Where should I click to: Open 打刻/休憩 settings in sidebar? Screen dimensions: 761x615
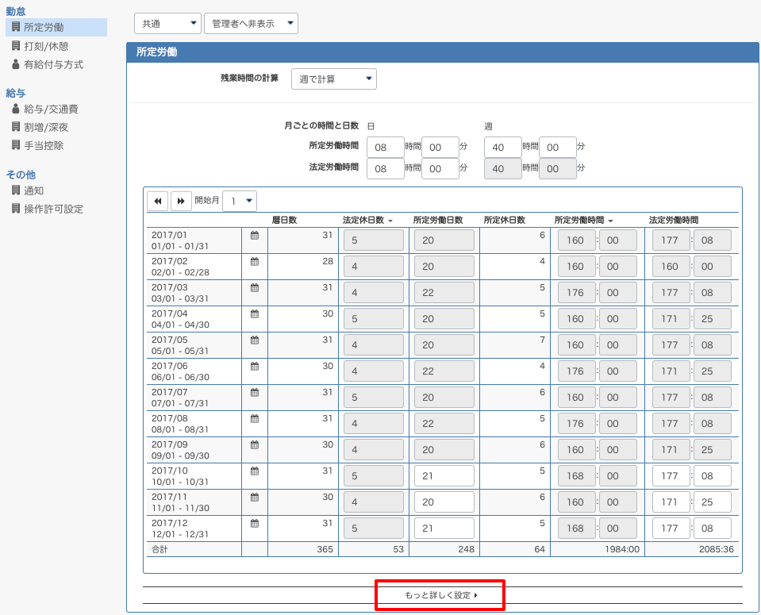click(x=46, y=46)
